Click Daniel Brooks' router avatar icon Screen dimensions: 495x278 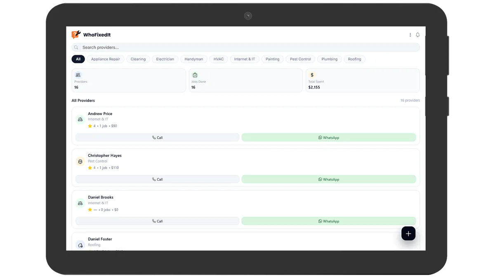80,203
